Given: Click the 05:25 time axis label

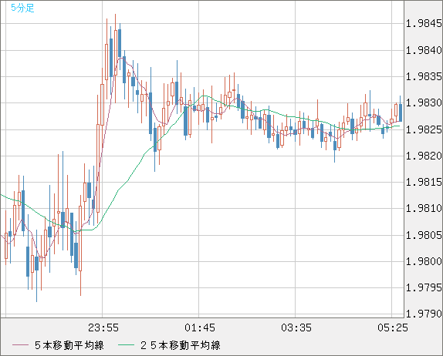Looking at the screenshot, I should click(393, 327).
